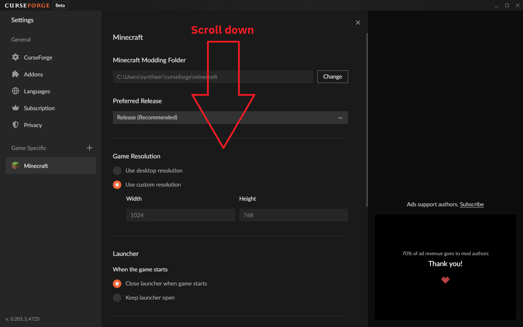Open the Preferred Release dropdown
523x327 pixels.
pos(230,117)
